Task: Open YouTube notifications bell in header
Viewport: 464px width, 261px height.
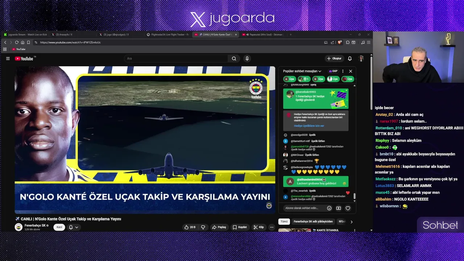Action: coord(350,58)
